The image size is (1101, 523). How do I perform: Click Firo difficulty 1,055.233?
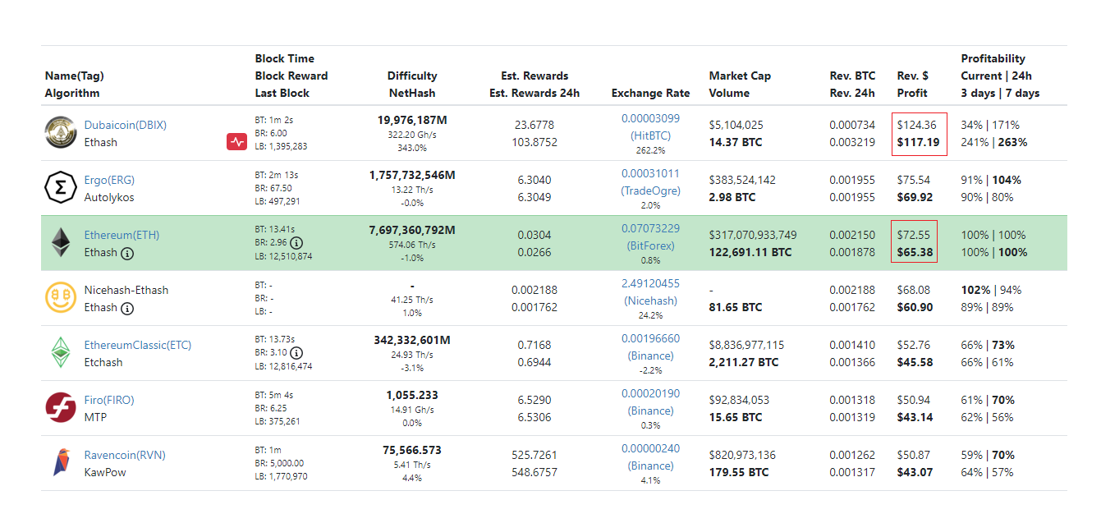click(x=412, y=395)
